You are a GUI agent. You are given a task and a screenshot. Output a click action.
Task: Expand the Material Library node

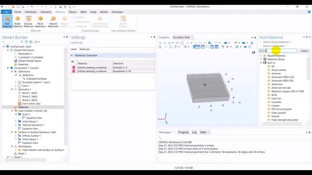point(261,59)
